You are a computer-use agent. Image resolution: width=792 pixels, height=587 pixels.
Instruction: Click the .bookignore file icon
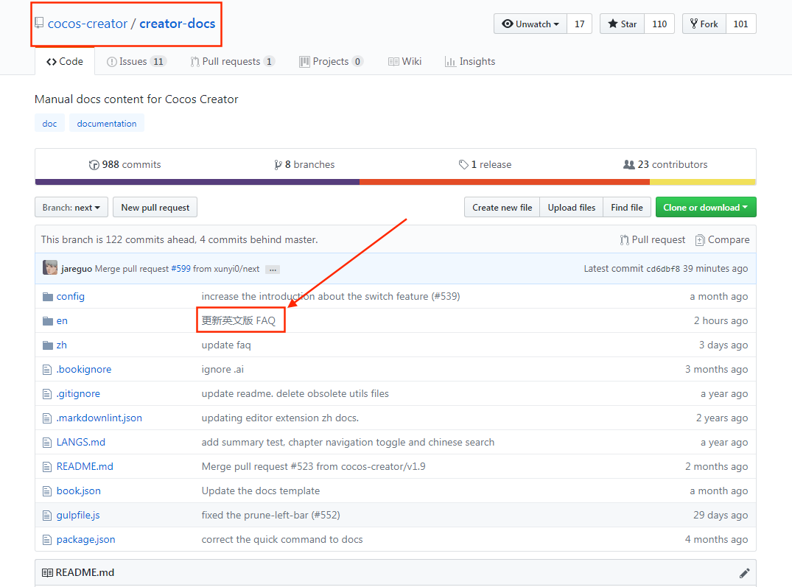click(x=47, y=370)
